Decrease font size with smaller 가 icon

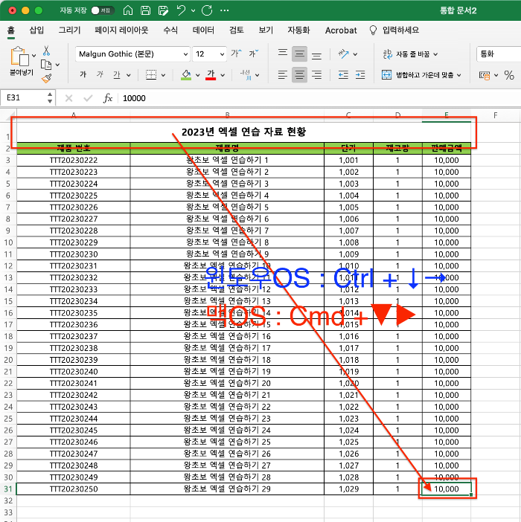[x=253, y=54]
